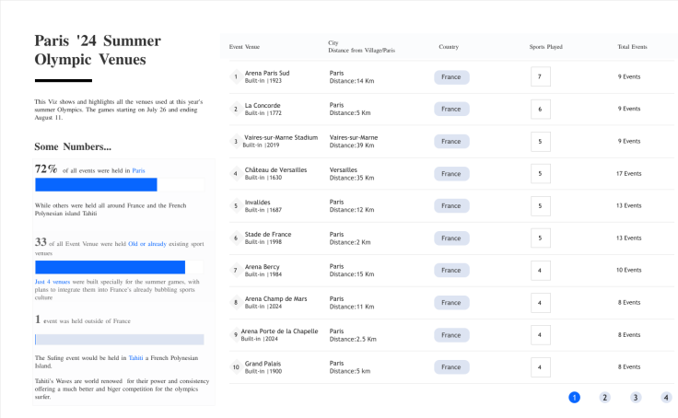Go to page 2 of venues table
The height and width of the screenshot is (418, 678).
pyautogui.click(x=604, y=397)
